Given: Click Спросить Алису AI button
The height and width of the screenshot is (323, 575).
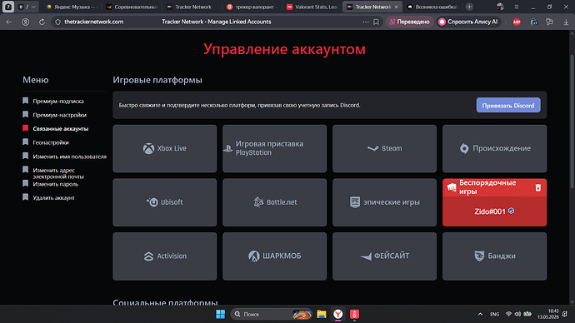Looking at the screenshot, I should click(468, 22).
